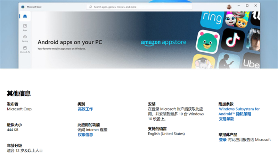Select the TikTok app icon
Image resolution: width=278 pixels, height=155 pixels.
[x=233, y=40]
